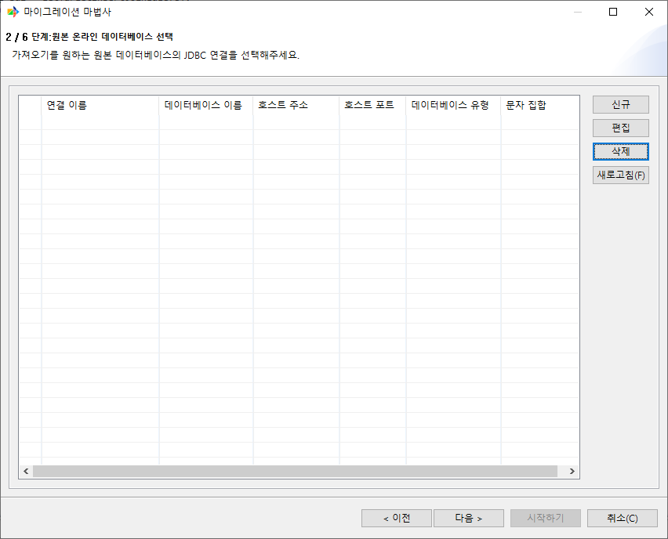Click the 신규 button to create a connection

620,104
